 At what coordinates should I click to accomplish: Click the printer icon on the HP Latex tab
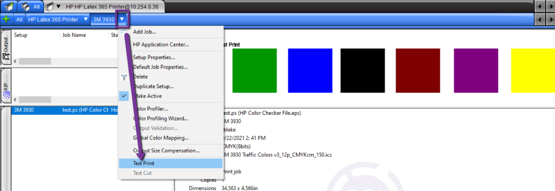pos(50,7)
